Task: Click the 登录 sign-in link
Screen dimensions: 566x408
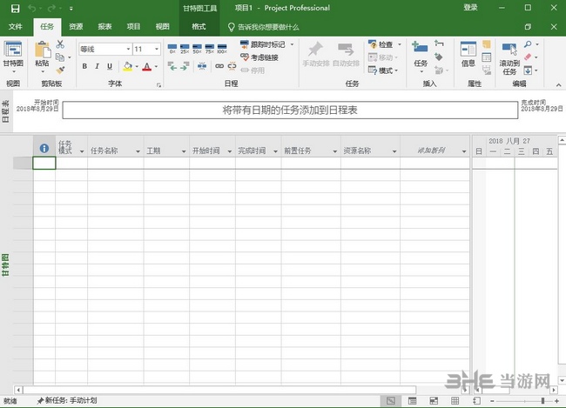Action: tap(470, 8)
